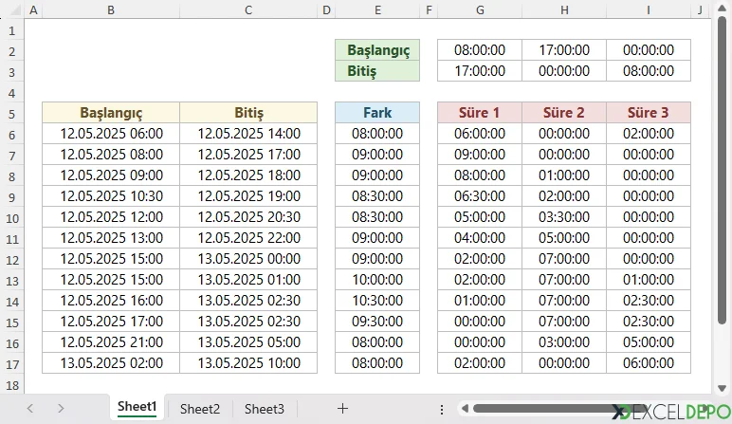Screen dimensions: 732x424
Task: Select the active Sheet1 tab
Action: (137, 407)
